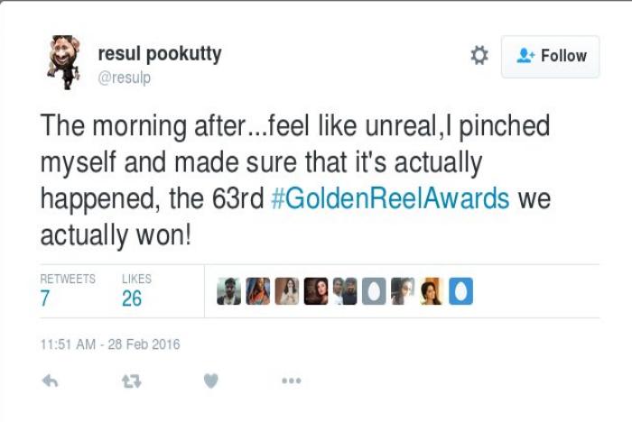
Task: Open the #GoldenReelAwards hashtag
Action: pyautogui.click(x=390, y=198)
